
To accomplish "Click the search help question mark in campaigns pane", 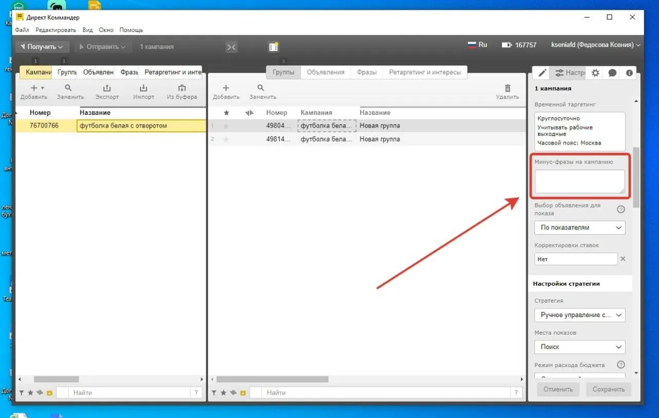I will click(196, 393).
